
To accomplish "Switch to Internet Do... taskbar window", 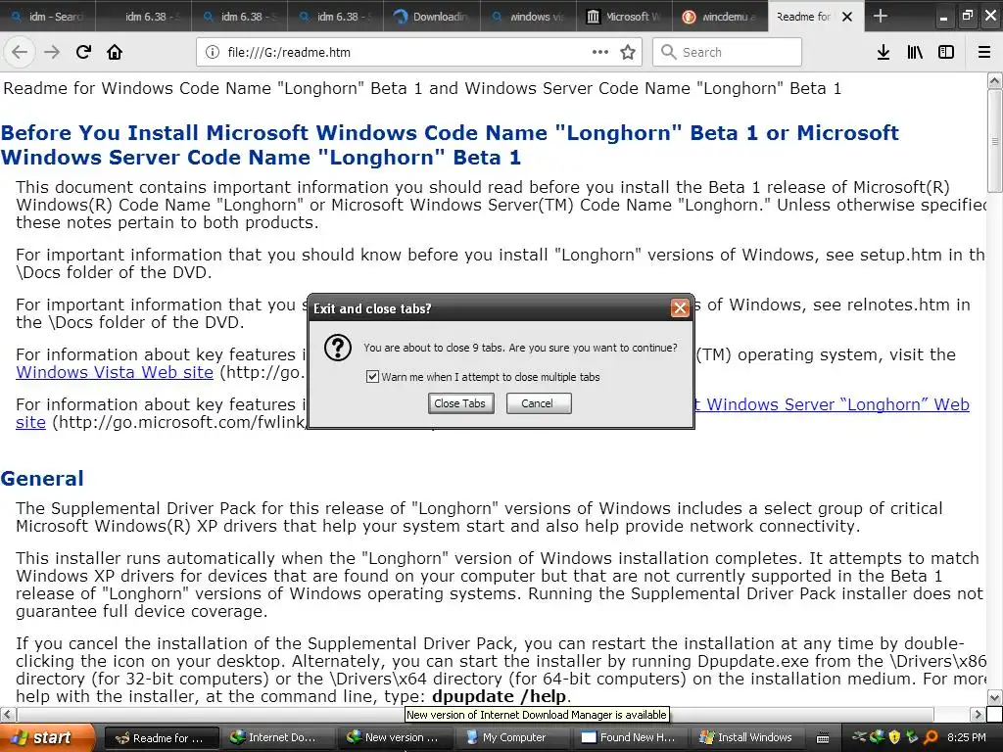I will click(277, 738).
